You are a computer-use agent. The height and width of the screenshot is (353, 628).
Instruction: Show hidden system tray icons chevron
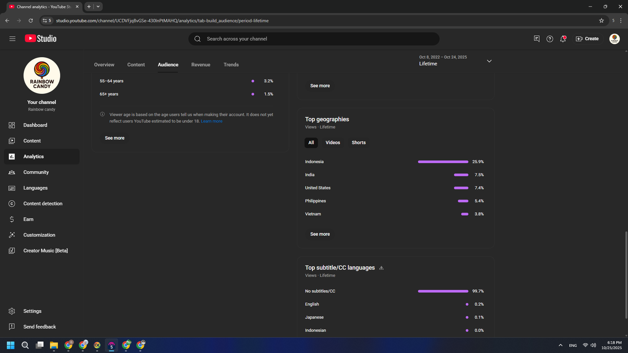tap(560, 345)
